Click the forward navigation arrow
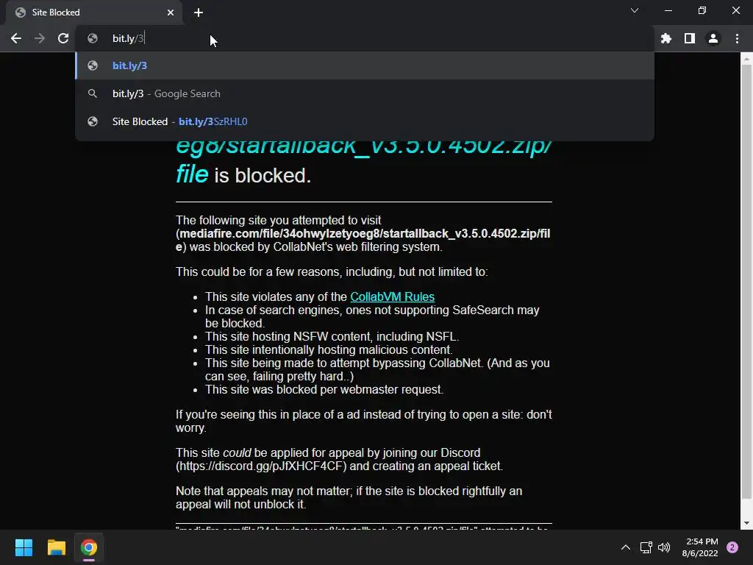 [x=40, y=38]
